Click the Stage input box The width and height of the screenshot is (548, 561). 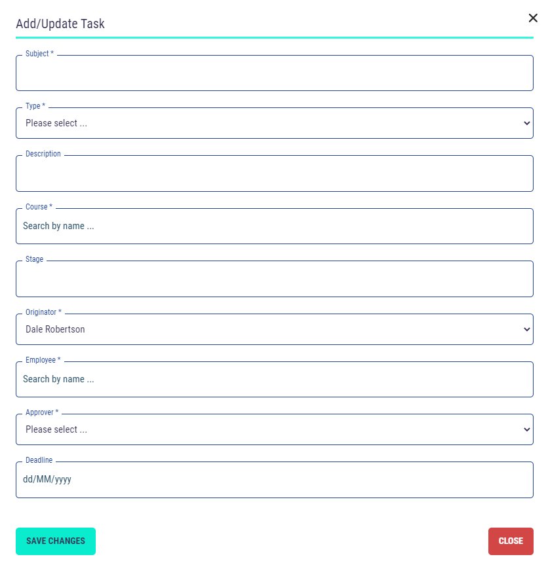274,280
